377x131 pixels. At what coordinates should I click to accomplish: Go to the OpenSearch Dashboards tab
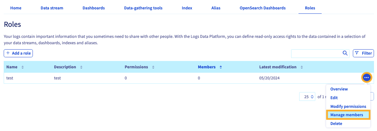point(263,8)
